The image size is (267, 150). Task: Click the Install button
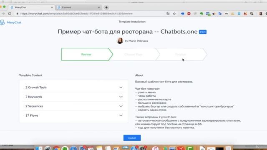(132, 138)
